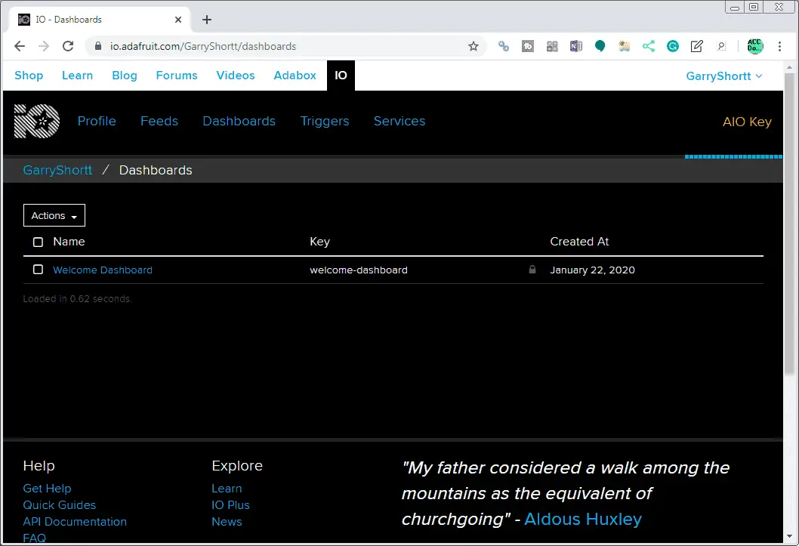The width and height of the screenshot is (799, 546).
Task: Go back using browser back arrow
Action: click(x=20, y=46)
